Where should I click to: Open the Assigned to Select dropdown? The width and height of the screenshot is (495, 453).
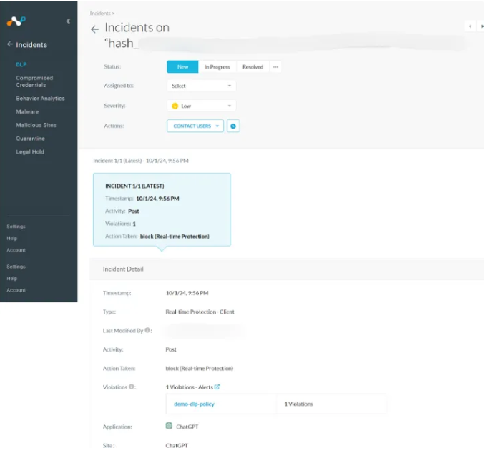tap(202, 86)
